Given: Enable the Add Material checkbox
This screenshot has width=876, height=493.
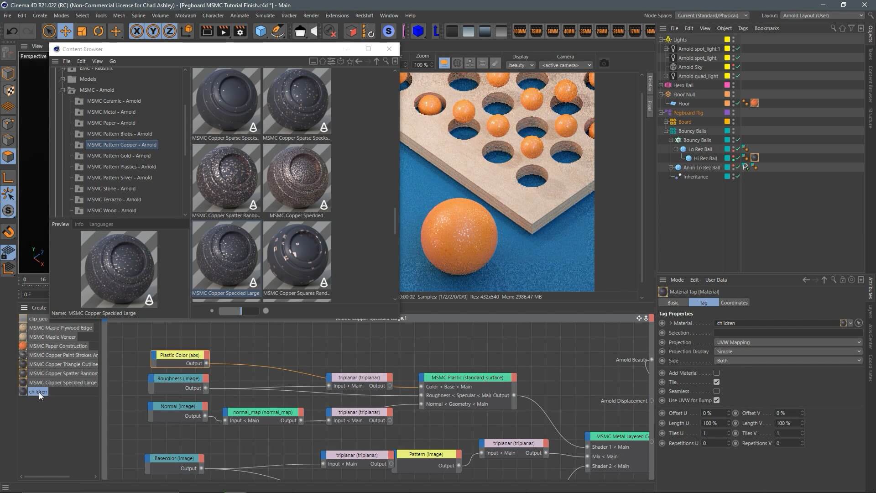Looking at the screenshot, I should [716, 373].
